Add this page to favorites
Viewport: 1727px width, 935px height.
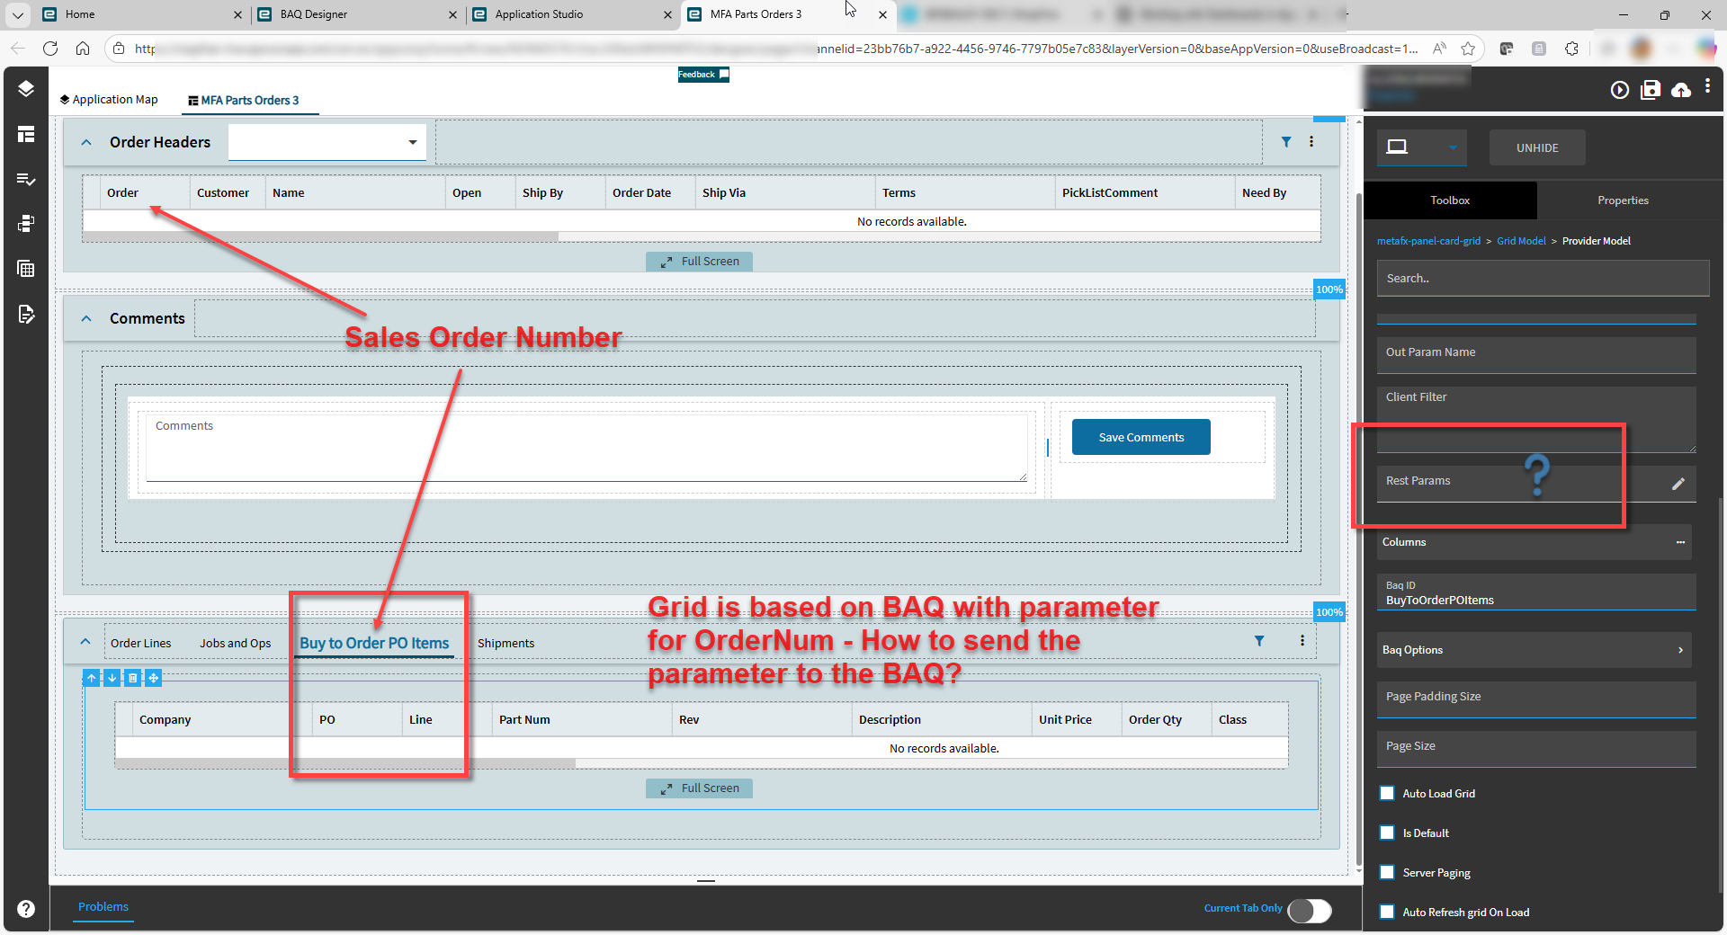(x=1468, y=49)
